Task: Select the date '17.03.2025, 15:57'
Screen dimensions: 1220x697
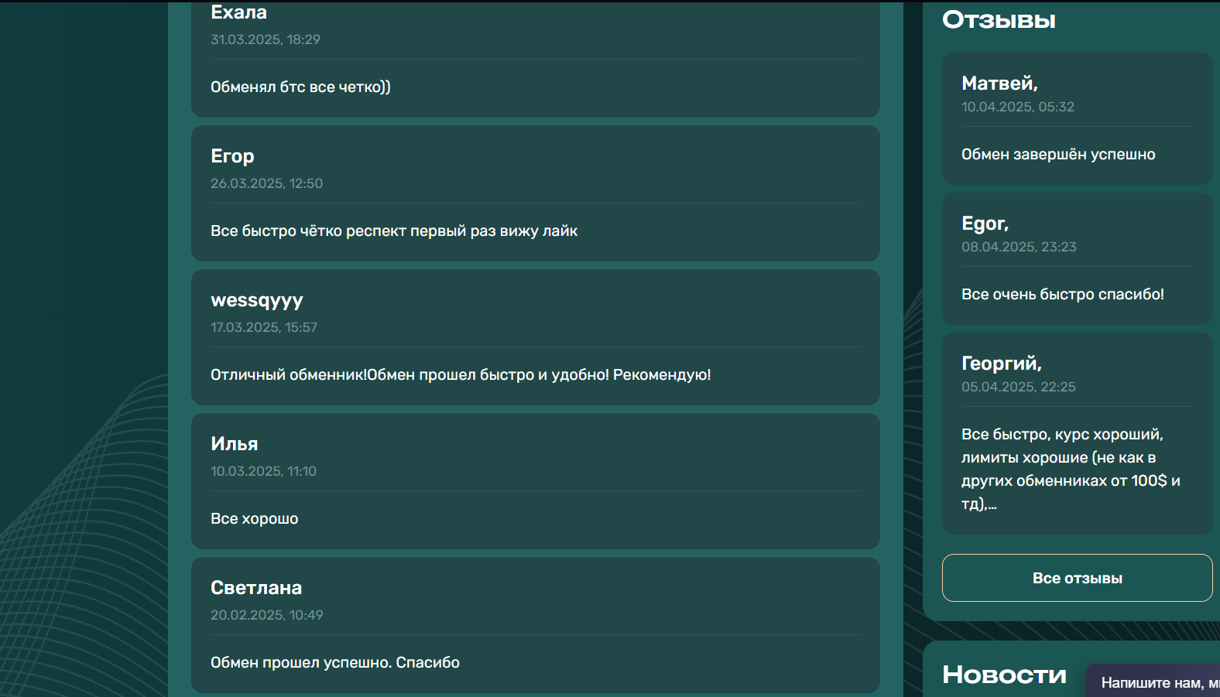Action: pyautogui.click(x=264, y=327)
